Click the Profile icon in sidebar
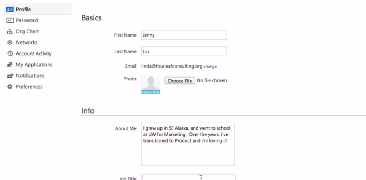Screen dimensions: 366x180 pyautogui.click(x=10, y=9)
